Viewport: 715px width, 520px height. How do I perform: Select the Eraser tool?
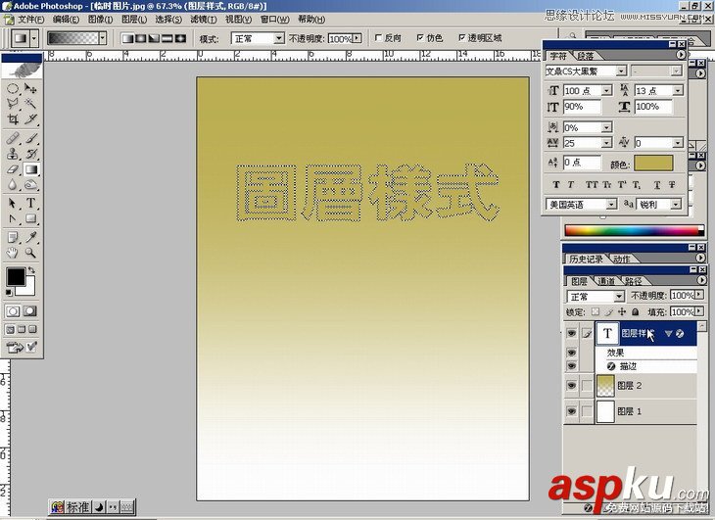click(x=13, y=169)
